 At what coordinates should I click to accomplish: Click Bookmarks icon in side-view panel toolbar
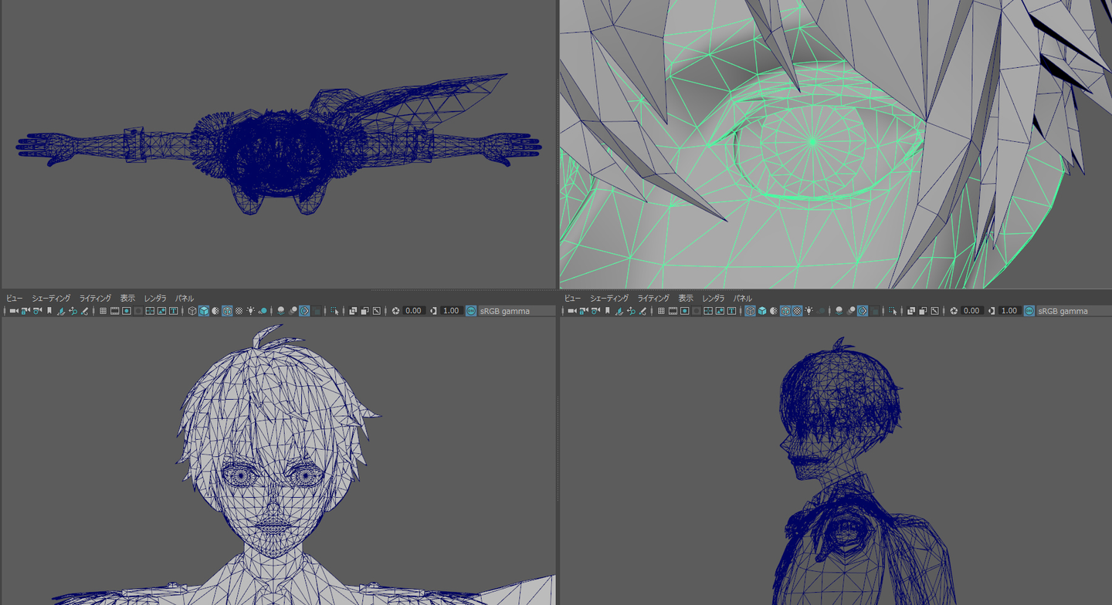coord(608,311)
